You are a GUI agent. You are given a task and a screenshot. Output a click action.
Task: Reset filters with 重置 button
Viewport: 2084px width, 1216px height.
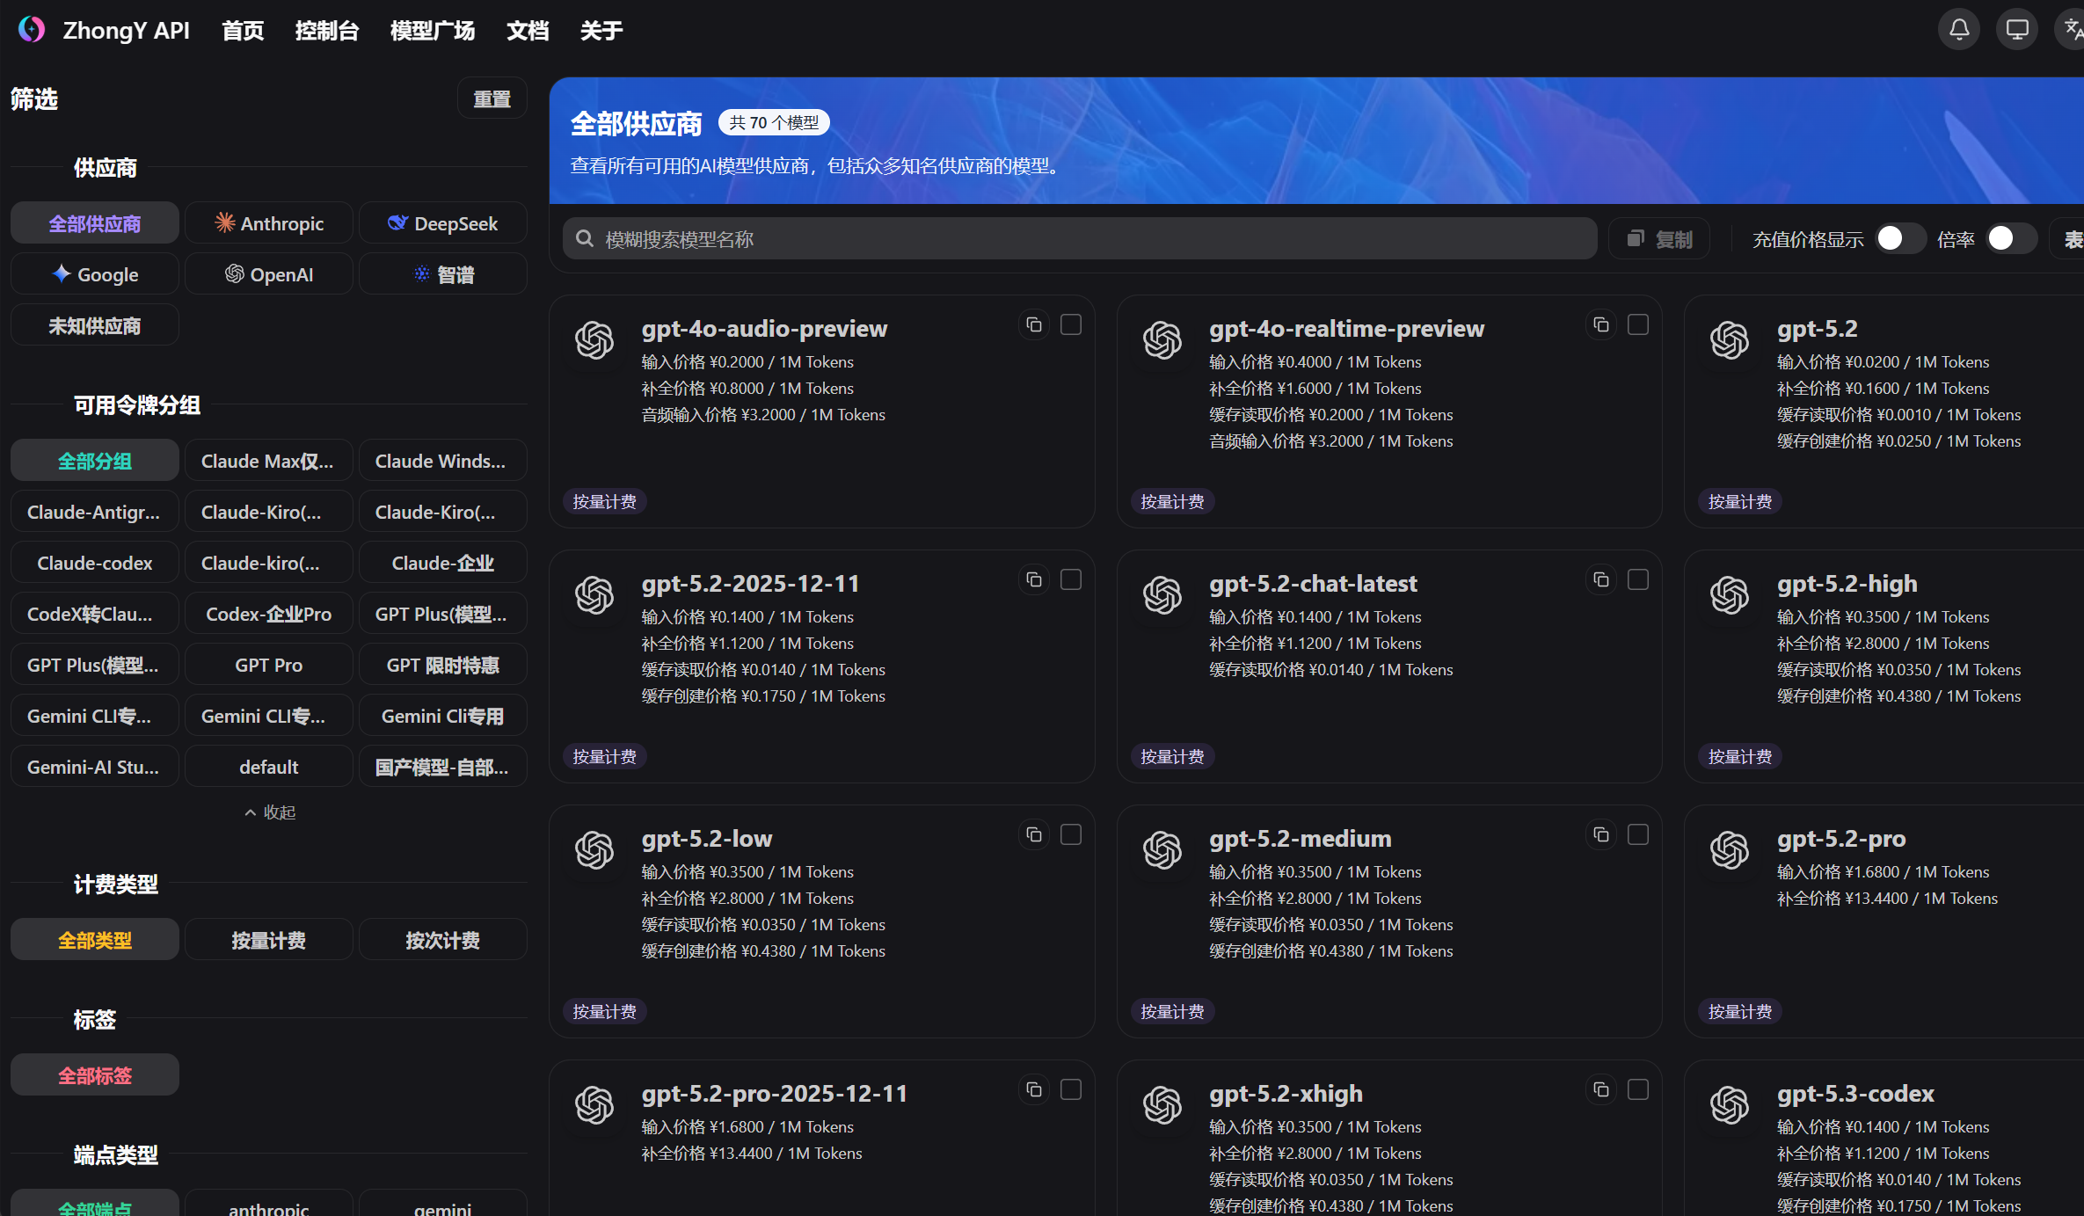point(492,98)
